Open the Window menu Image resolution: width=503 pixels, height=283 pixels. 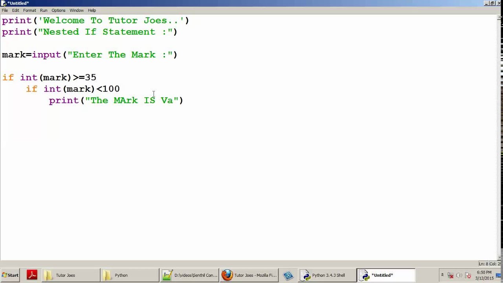coord(77,10)
